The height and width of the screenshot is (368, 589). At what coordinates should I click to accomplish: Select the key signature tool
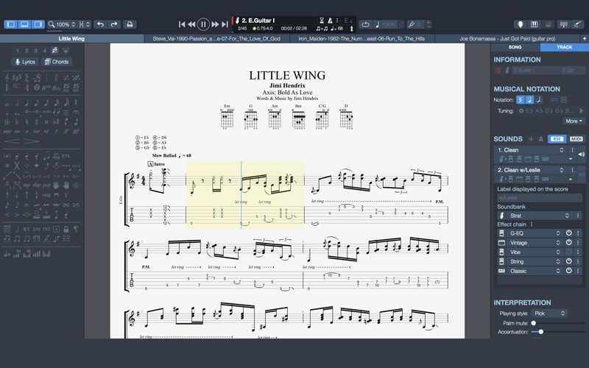pos(17,78)
